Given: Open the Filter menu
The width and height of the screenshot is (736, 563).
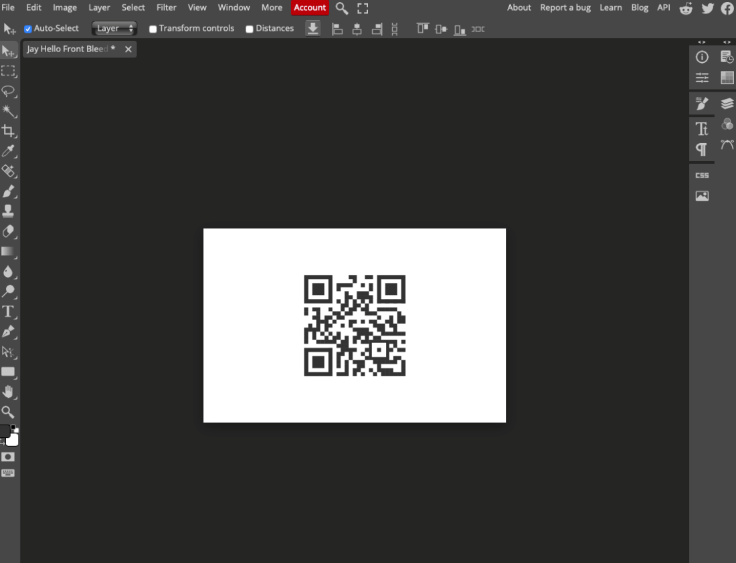Looking at the screenshot, I should 166,7.
